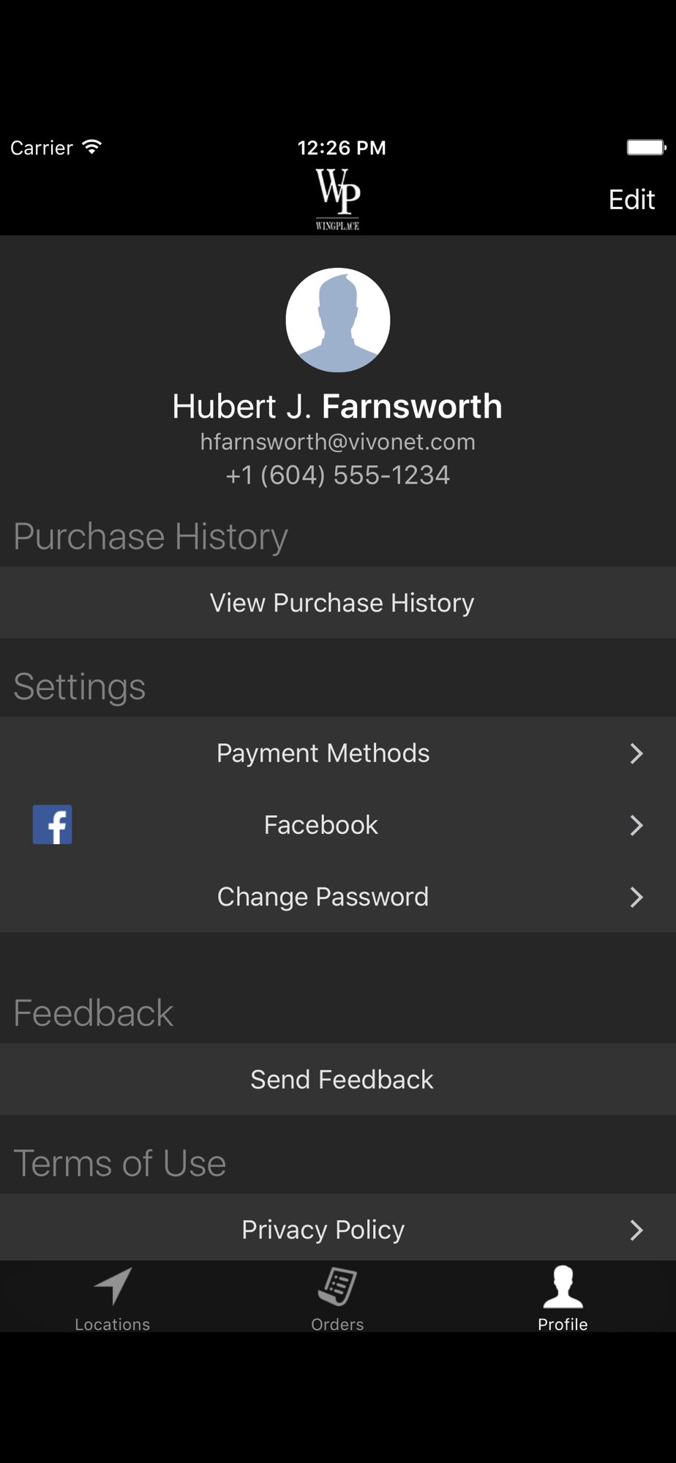Switch to the Orders tab label

tap(337, 1324)
